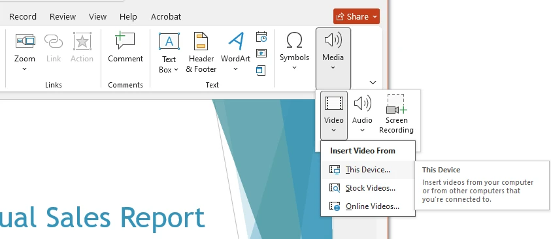The height and width of the screenshot is (239, 551).
Task: Open Header & Footer dialog
Action: point(201,53)
